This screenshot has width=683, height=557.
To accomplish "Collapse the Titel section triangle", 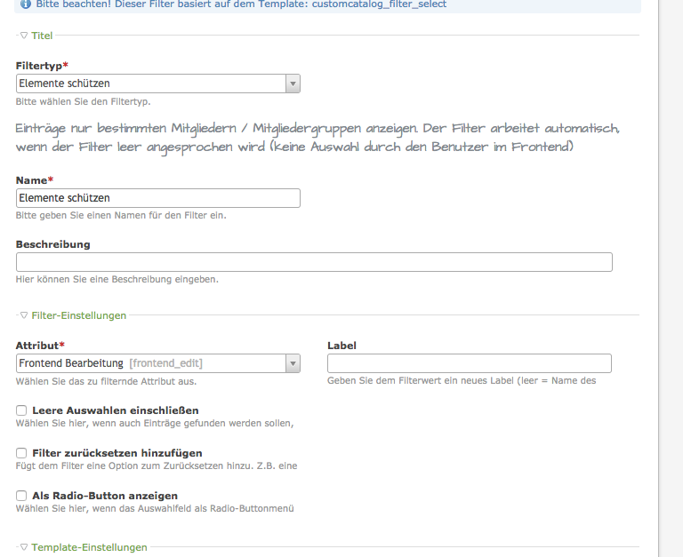I will click(24, 36).
